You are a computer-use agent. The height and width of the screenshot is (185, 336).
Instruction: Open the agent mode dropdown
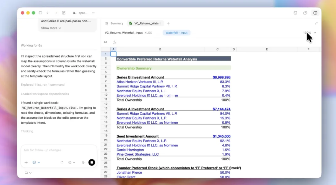coord(36,163)
